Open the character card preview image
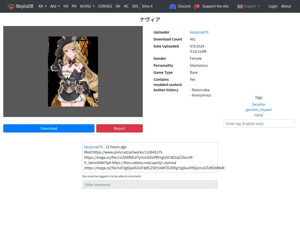 pyautogui.click(x=73, y=71)
